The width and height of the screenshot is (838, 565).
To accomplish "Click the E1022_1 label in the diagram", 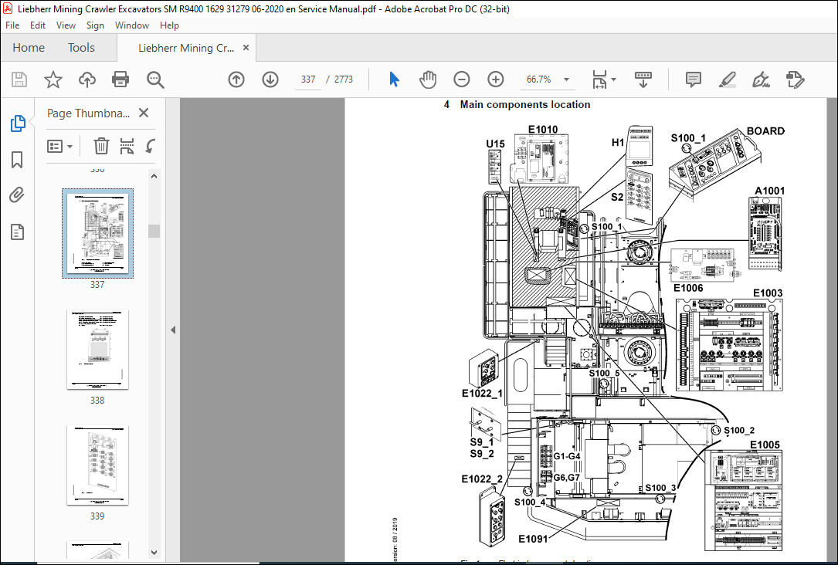I will (x=482, y=394).
